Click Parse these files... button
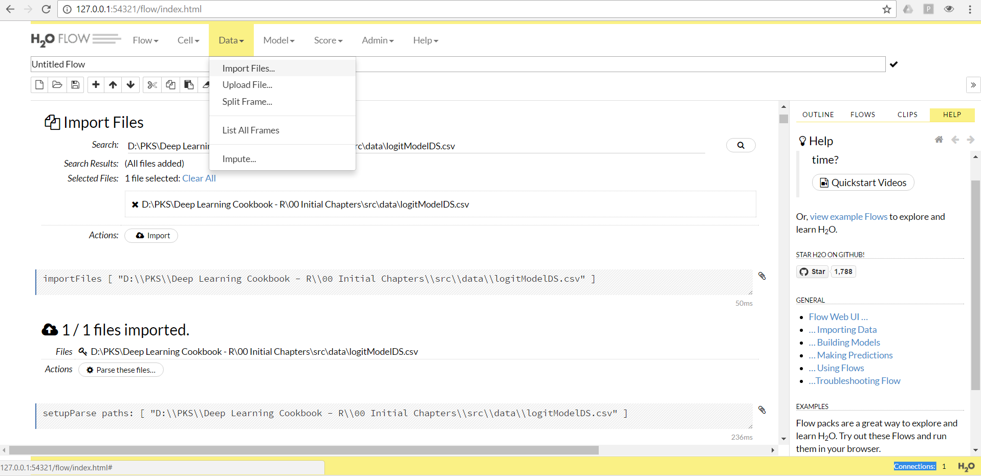 point(121,370)
